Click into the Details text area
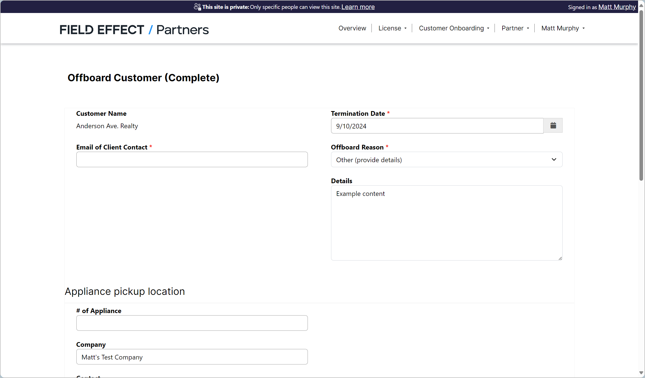The height and width of the screenshot is (378, 645). pos(446,223)
